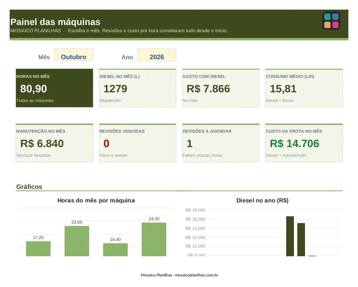Click the tallest dark bar in Diesel chart
Viewport: 358px width, 287px height.
(290, 236)
